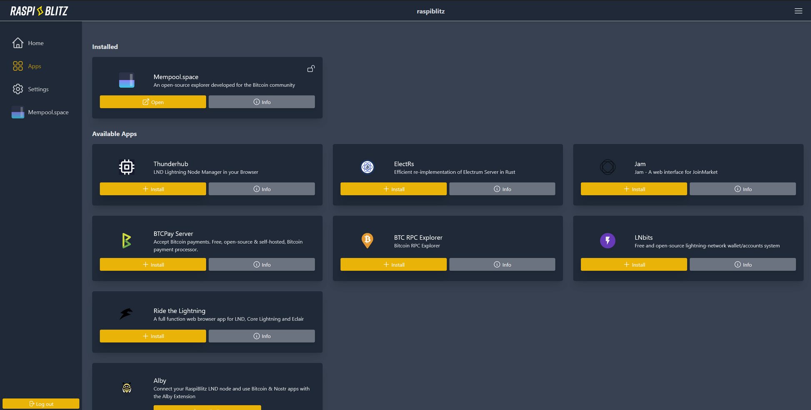The height and width of the screenshot is (410, 811).
Task: Click the Ride the Lightning icon
Action: pyautogui.click(x=126, y=314)
